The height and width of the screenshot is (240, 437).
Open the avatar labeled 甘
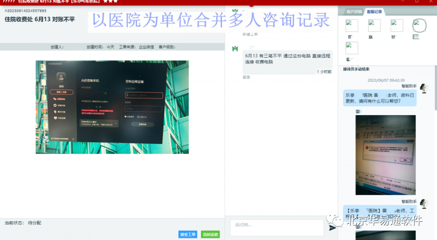397,25
